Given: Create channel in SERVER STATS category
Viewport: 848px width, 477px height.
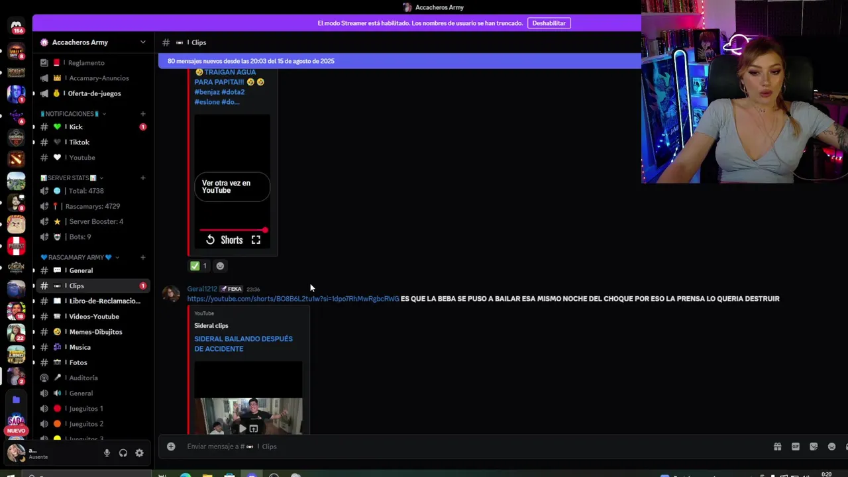Looking at the screenshot, I should [142, 178].
